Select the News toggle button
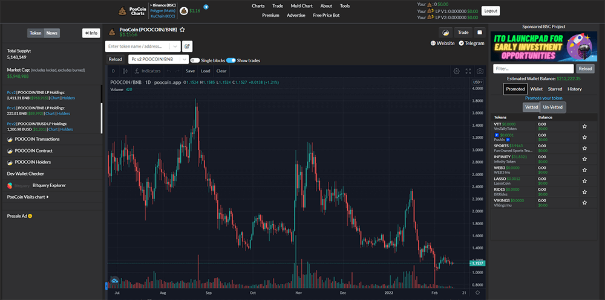 (x=51, y=33)
